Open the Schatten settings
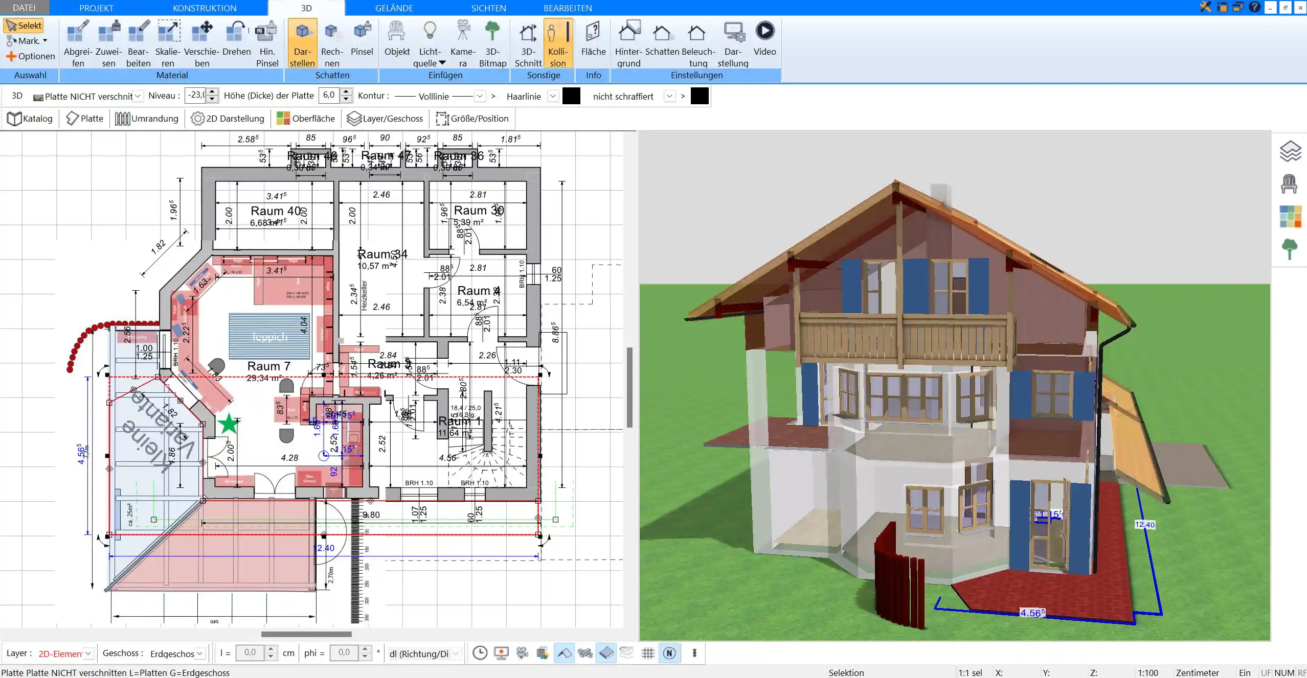Screen dimensions: 1307x678 (x=662, y=39)
